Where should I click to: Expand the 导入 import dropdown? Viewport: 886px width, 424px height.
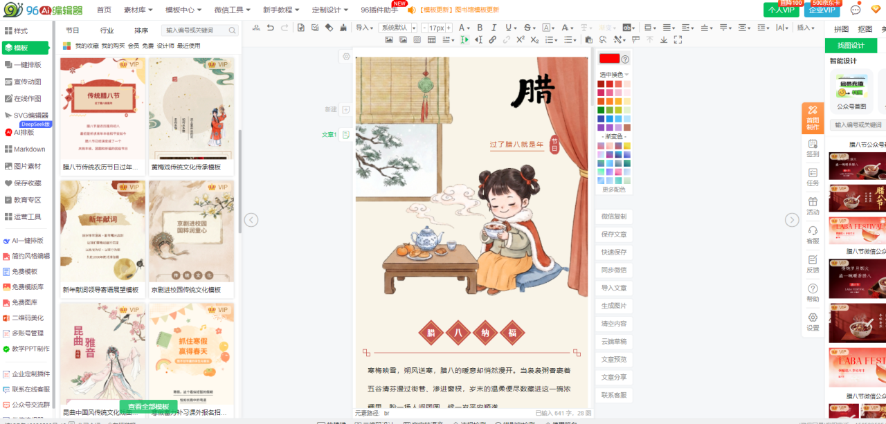pyautogui.click(x=364, y=28)
